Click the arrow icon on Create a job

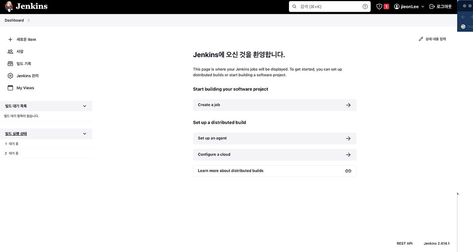348,105
